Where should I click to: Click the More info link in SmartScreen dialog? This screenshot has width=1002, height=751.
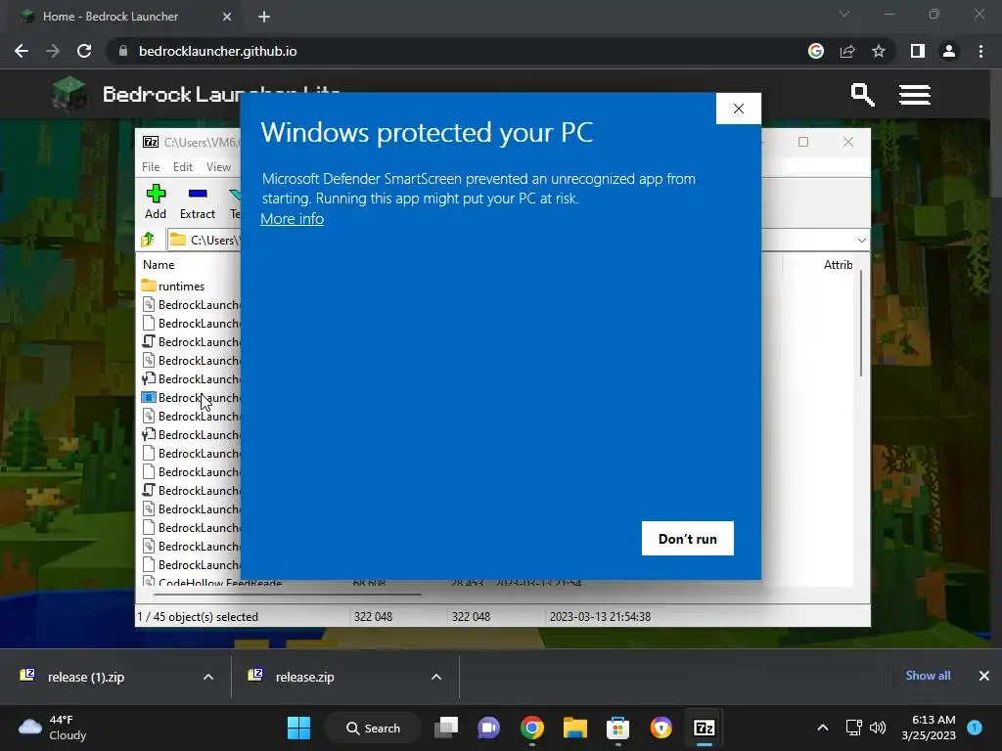(292, 219)
